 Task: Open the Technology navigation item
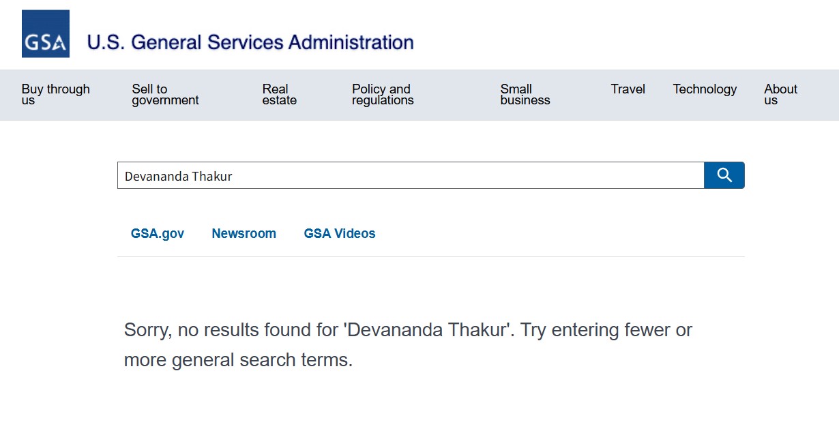pos(705,89)
